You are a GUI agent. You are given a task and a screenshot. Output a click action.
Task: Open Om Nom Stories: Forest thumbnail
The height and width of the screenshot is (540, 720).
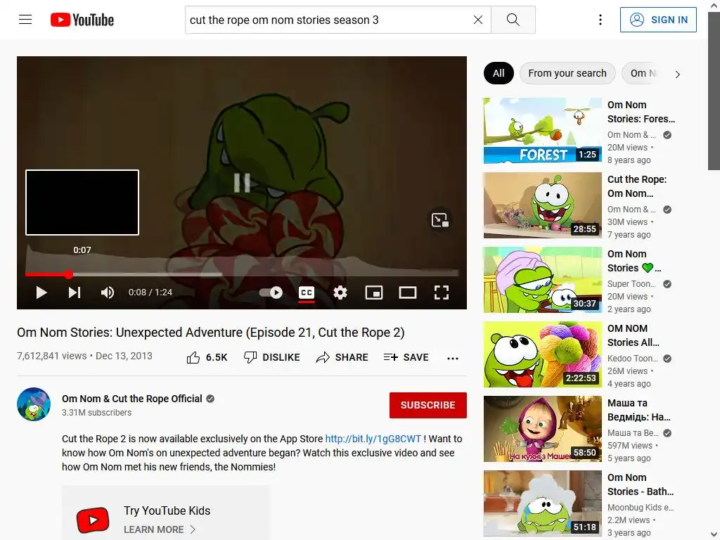542,130
